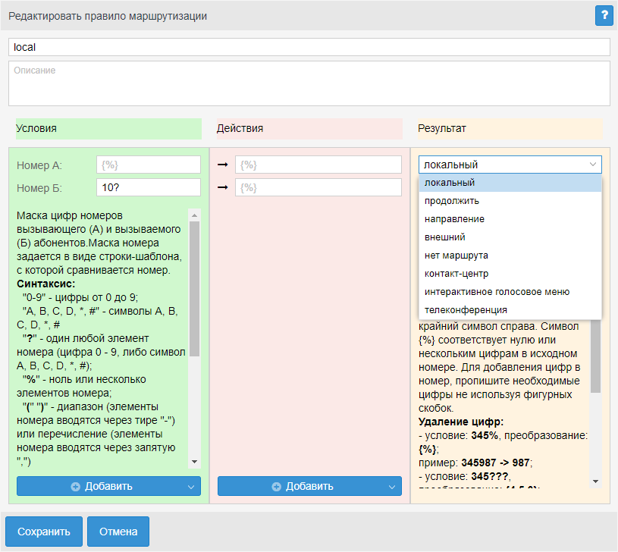
Task: Click the arrow icon beside second action field
Action: (223, 187)
